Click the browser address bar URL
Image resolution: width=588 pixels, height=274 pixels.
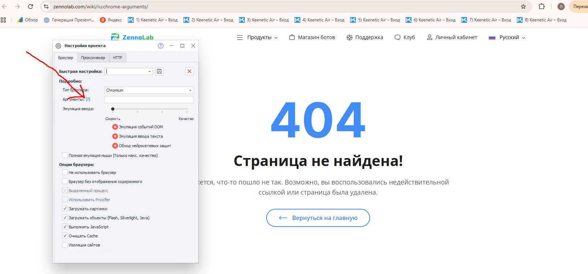(101, 7)
